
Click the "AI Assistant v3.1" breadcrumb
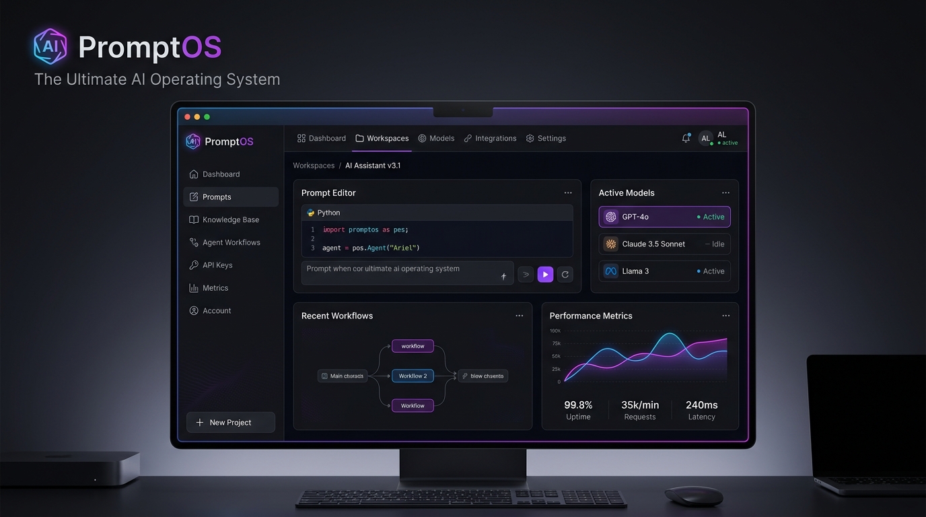pos(373,166)
